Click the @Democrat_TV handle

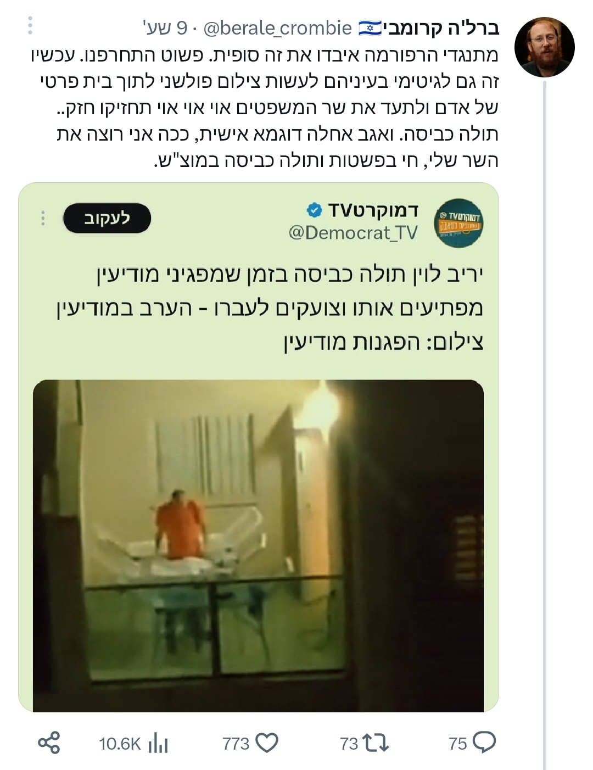[x=353, y=233]
